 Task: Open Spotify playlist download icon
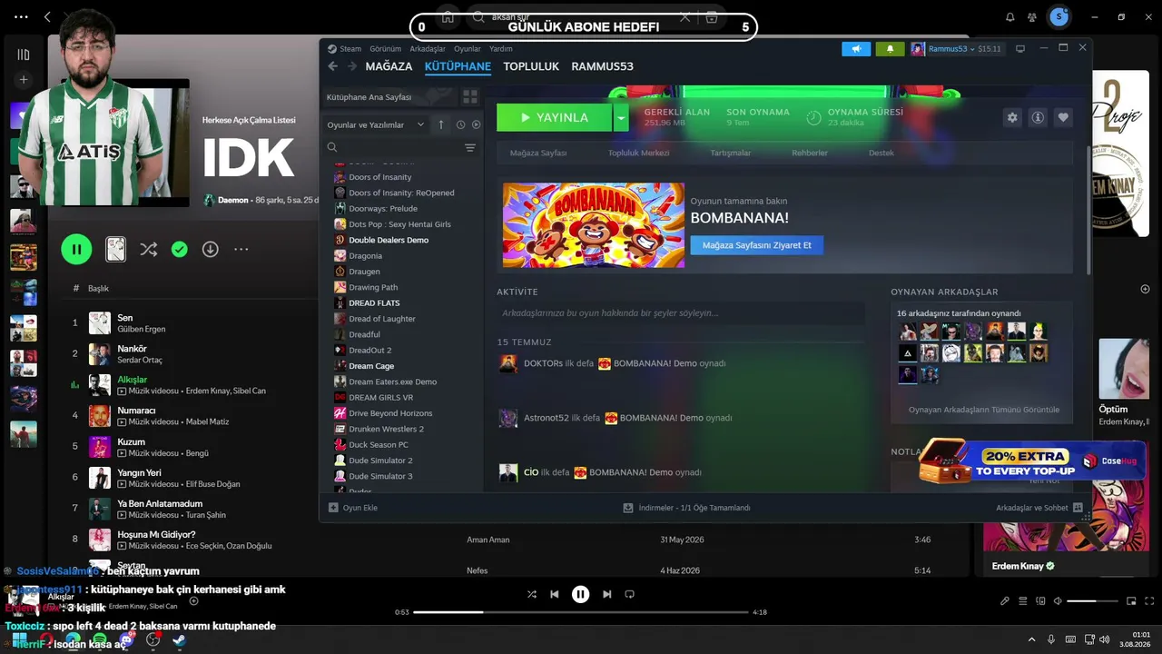pyautogui.click(x=210, y=249)
